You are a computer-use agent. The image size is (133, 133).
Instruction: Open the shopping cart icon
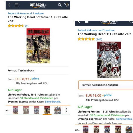(66, 5)
